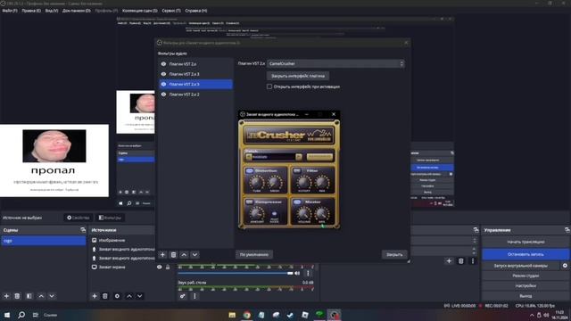Open Настройки from Управление panel
Image resolution: width=571 pixels, height=321 pixels.
(525, 286)
